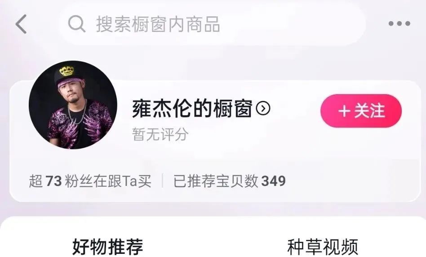Tap the magnifying glass search icon

click(x=76, y=24)
